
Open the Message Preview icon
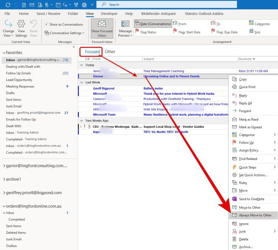[125, 24]
